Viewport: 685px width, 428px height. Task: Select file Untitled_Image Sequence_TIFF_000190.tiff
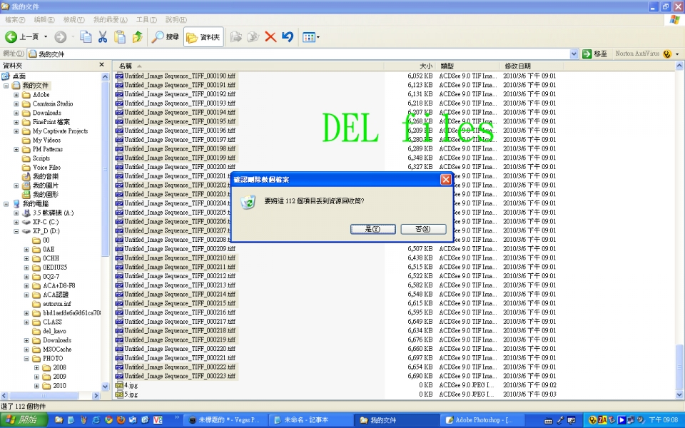pos(180,76)
